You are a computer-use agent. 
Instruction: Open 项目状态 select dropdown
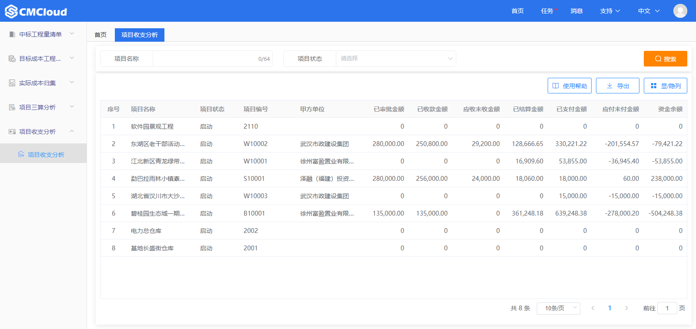(396, 59)
